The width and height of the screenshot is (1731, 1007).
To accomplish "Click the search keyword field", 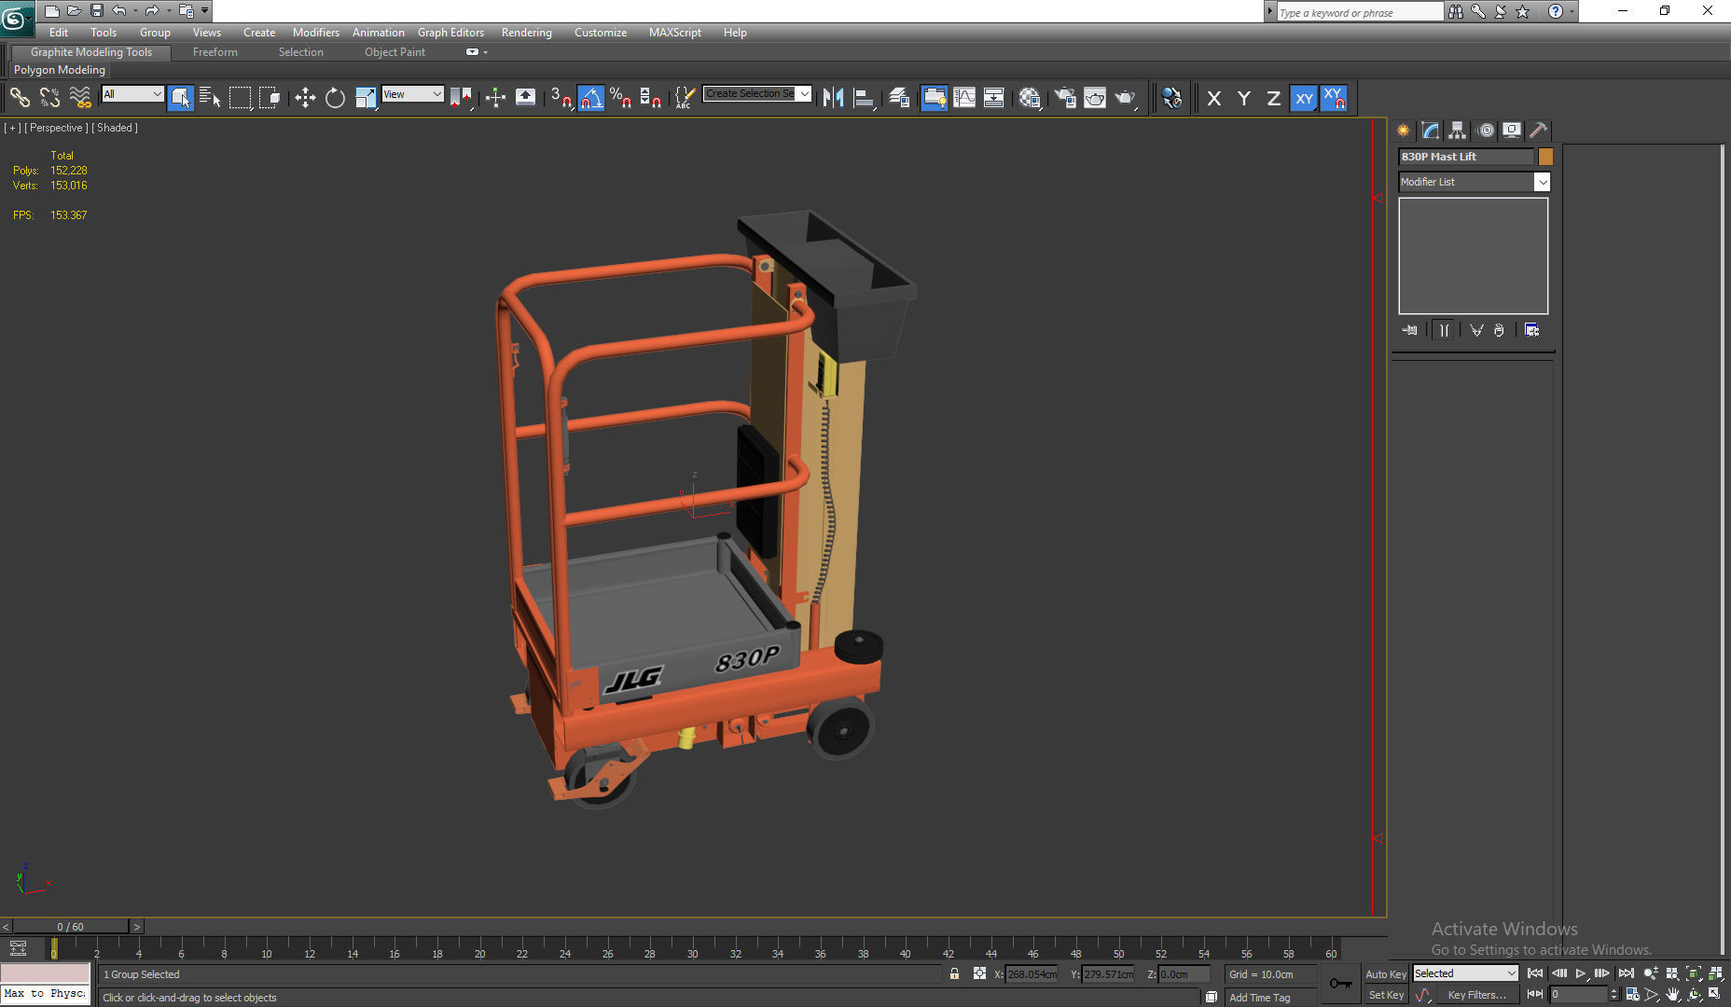I will [x=1359, y=12].
